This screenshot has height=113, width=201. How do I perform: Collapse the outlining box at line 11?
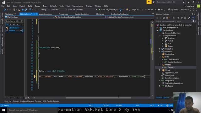(x=38, y=48)
